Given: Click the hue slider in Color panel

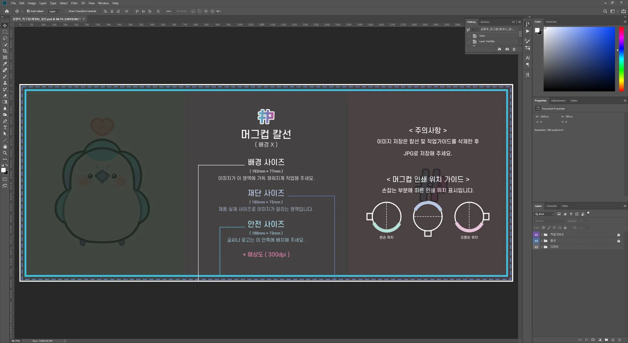Looking at the screenshot, I should (621, 59).
